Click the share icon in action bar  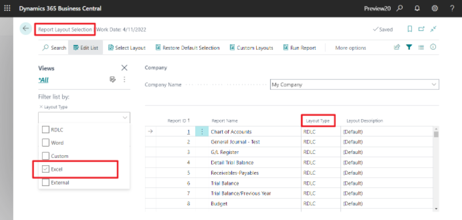(397, 47)
